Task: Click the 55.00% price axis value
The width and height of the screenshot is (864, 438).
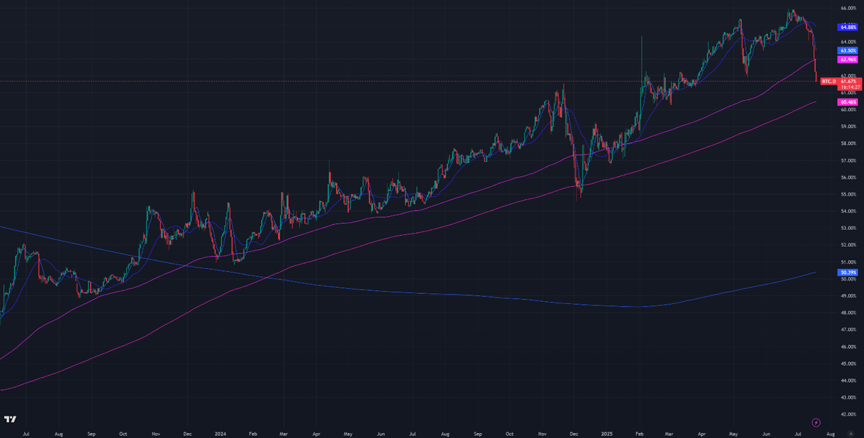Action: 848,194
